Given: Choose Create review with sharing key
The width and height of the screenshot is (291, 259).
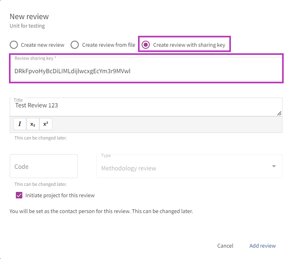Looking at the screenshot, I should [146, 45].
